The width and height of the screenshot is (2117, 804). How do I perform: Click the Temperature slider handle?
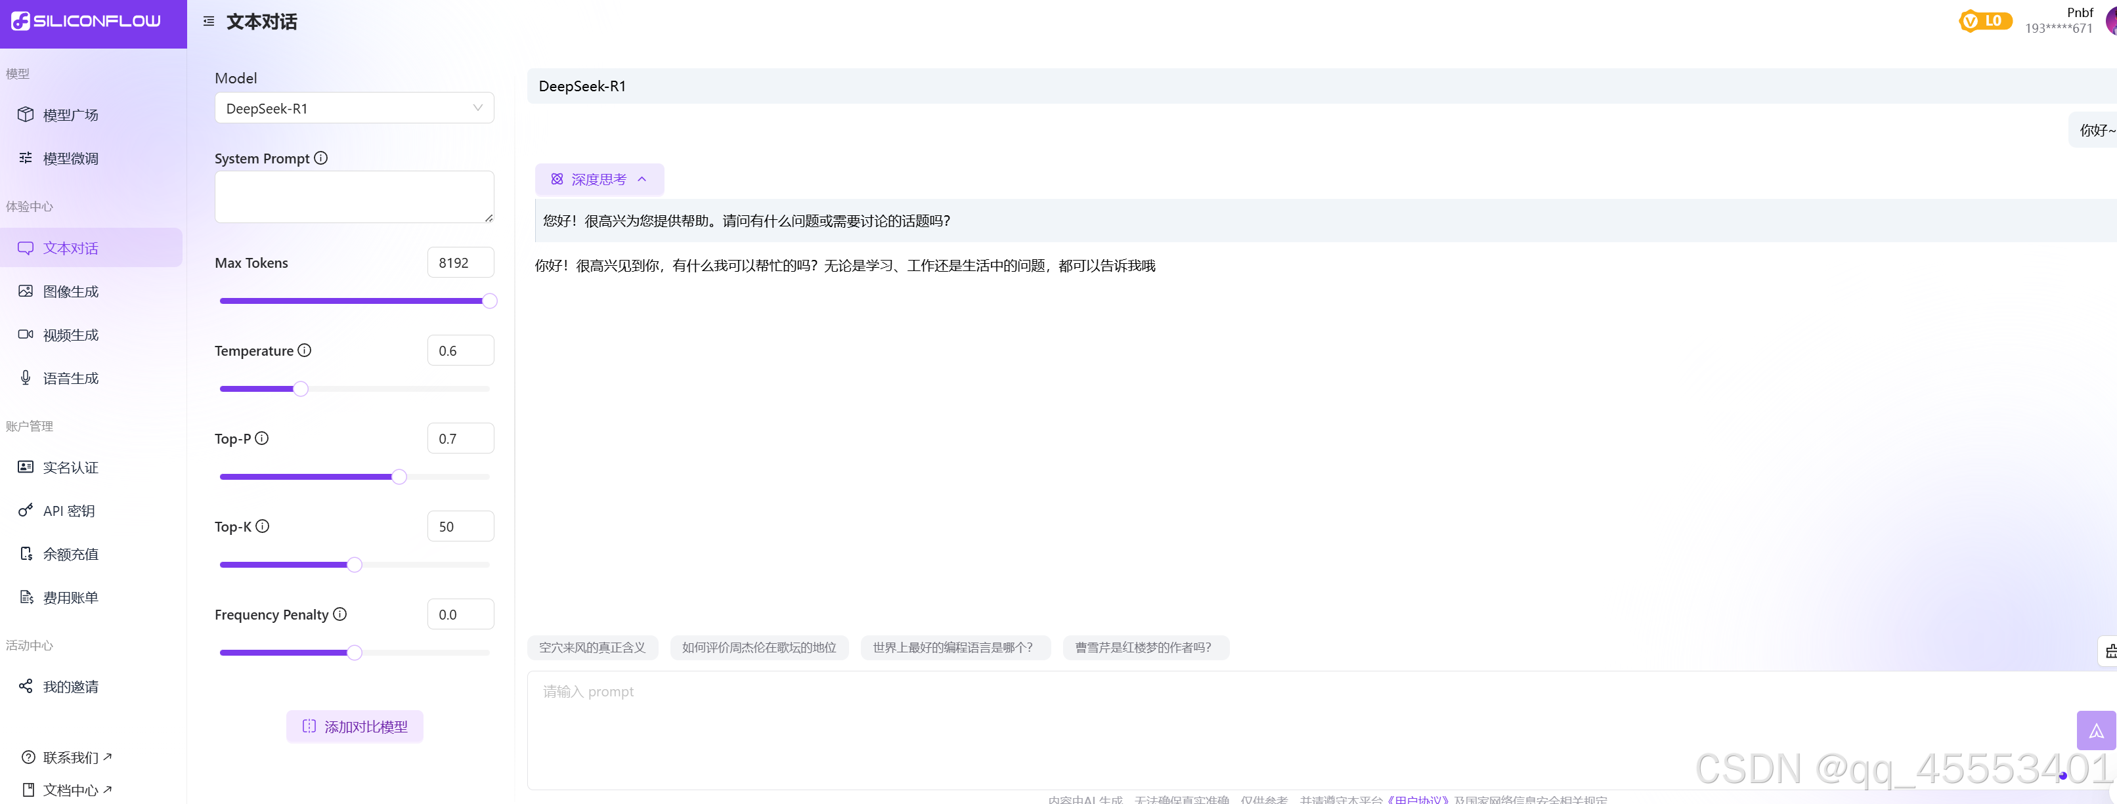pos(301,389)
